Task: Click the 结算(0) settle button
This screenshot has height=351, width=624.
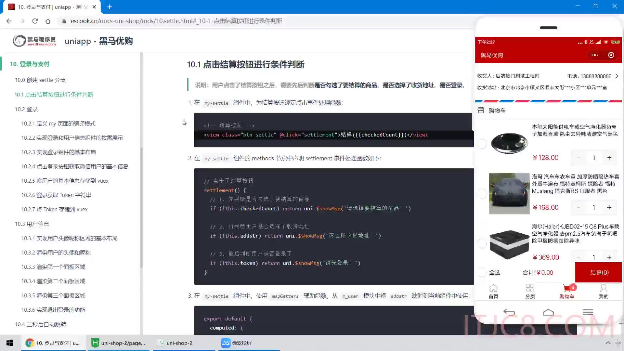Action: coord(599,272)
